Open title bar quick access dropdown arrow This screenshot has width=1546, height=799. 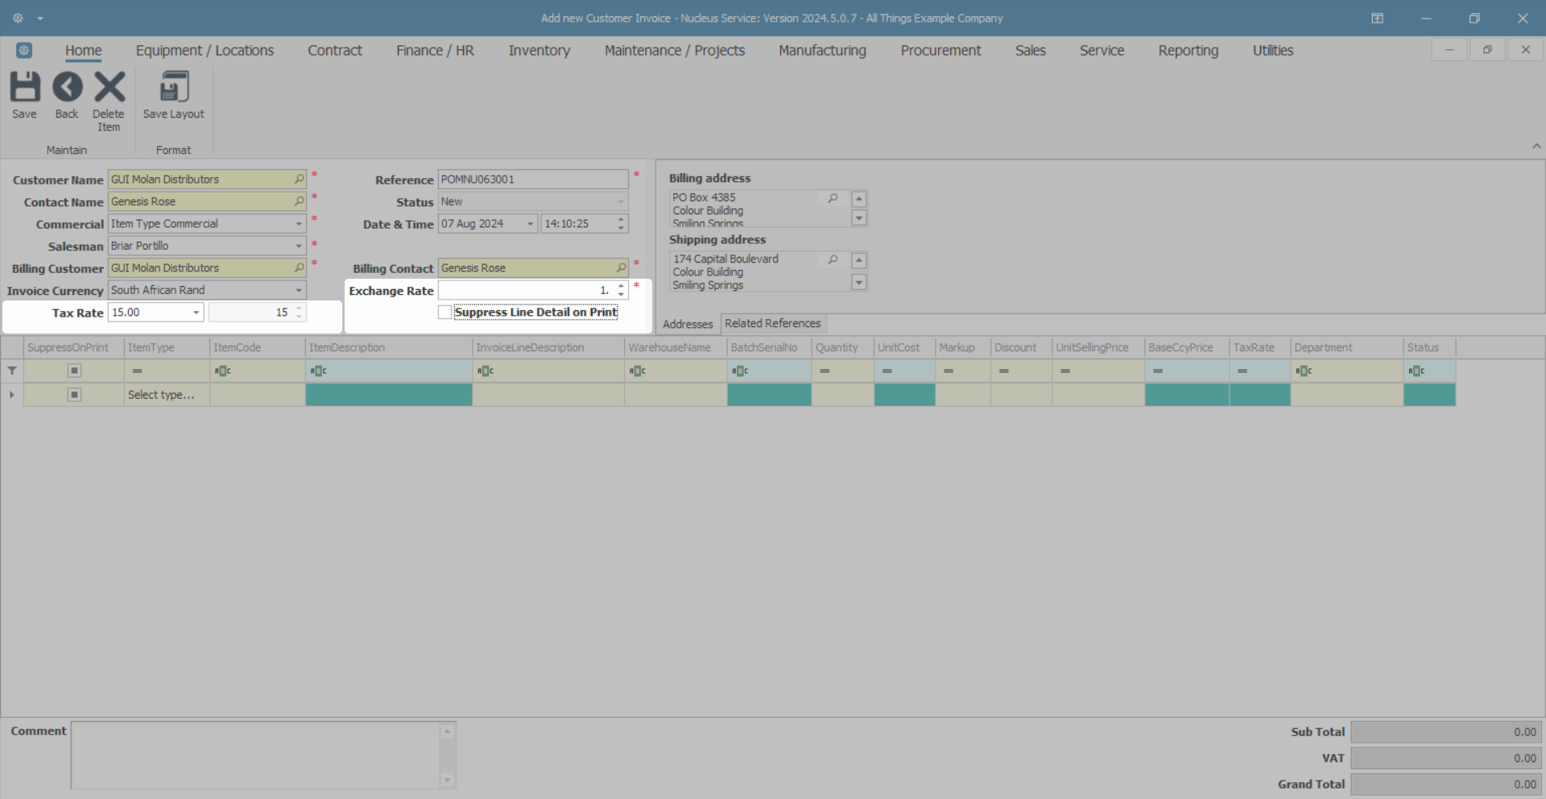39,18
